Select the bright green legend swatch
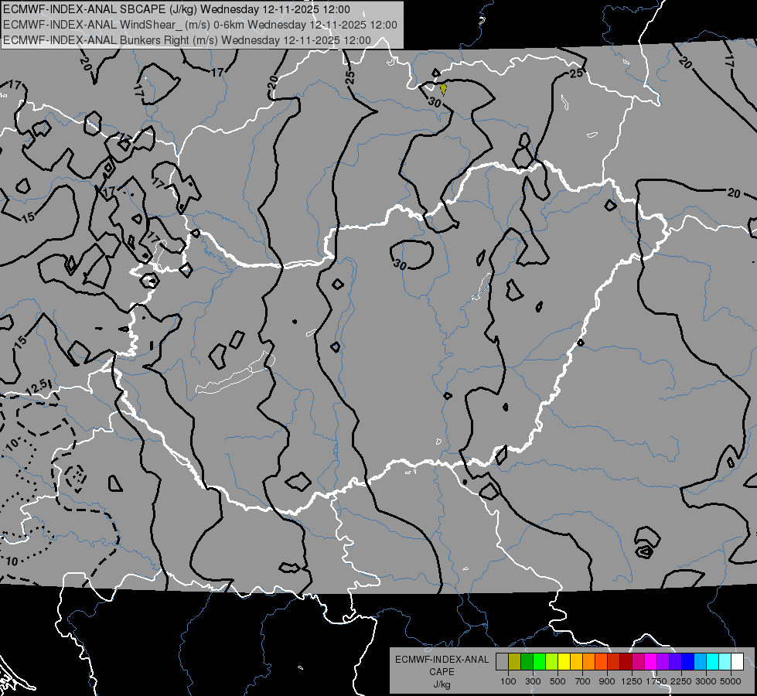Screen dimensions: 757x696 point(539,662)
